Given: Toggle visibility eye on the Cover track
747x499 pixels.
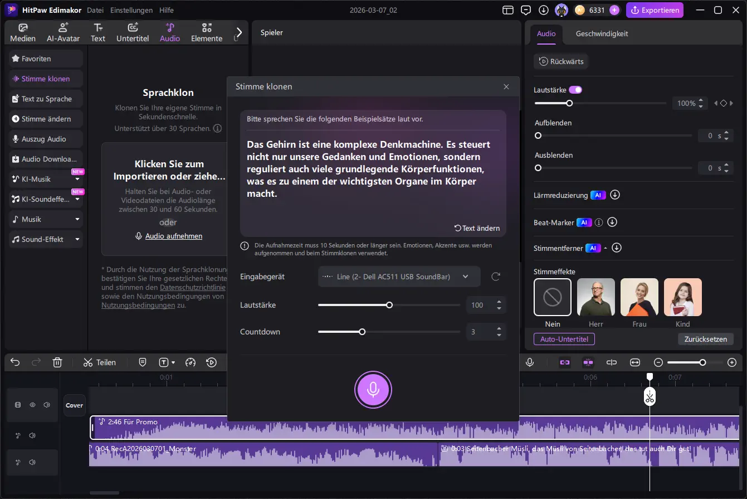Looking at the screenshot, I should 32,405.
